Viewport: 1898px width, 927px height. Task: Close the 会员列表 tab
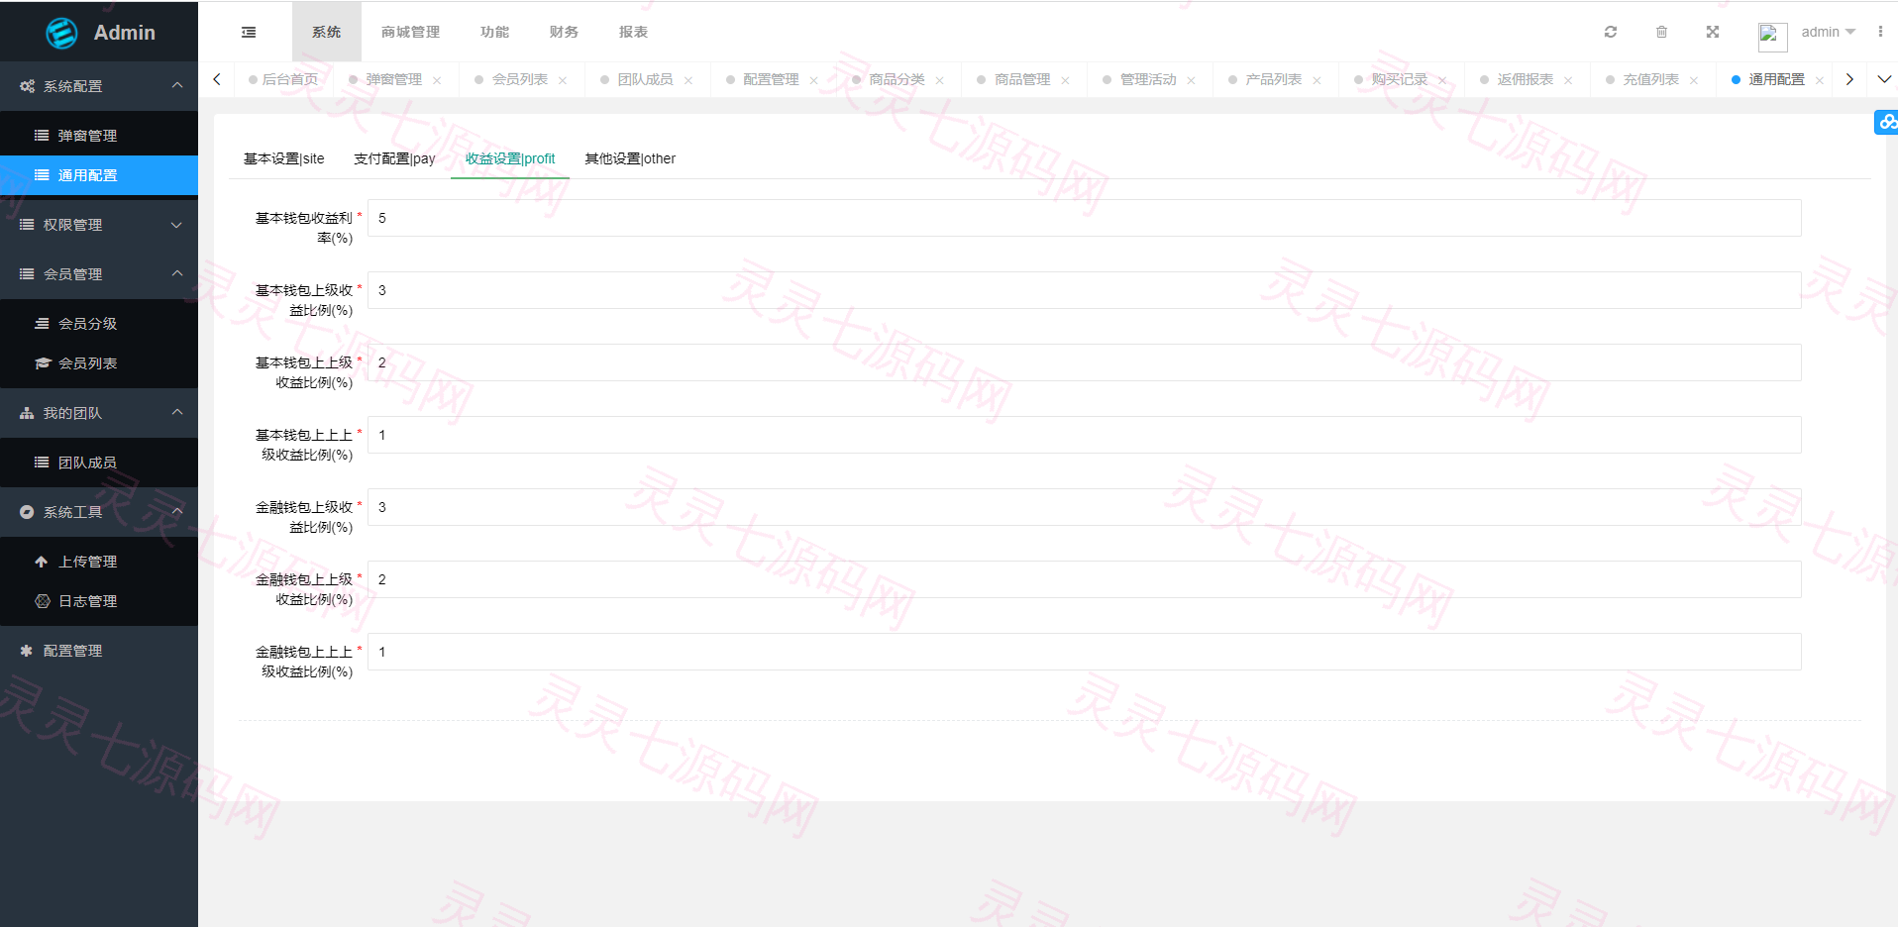(563, 80)
